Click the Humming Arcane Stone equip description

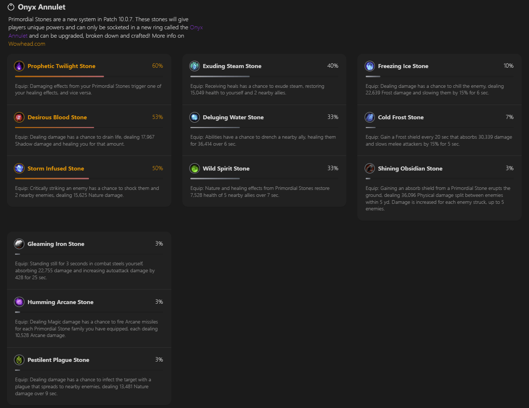pos(87,329)
